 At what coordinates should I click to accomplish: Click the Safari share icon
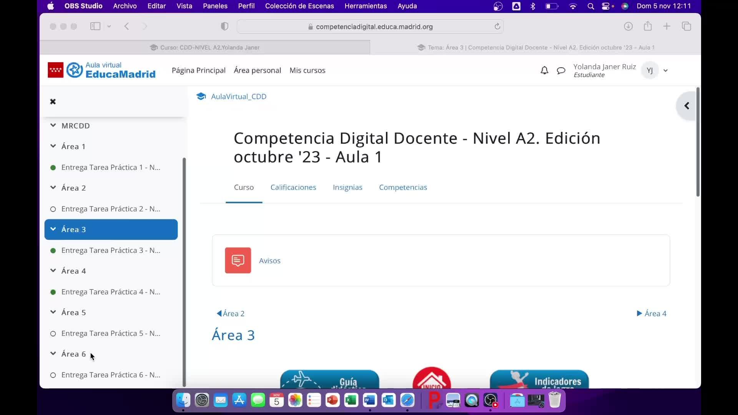coord(648,26)
